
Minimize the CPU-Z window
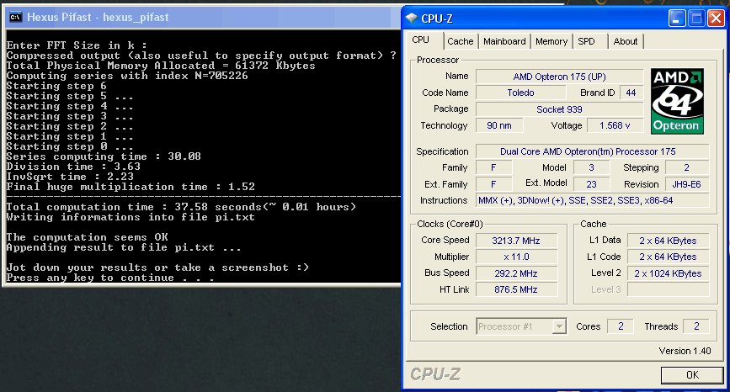[x=677, y=19]
